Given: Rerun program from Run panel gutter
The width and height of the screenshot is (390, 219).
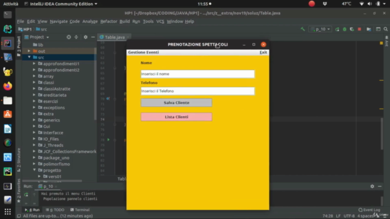Looking at the screenshot, I should click(x=26, y=195).
